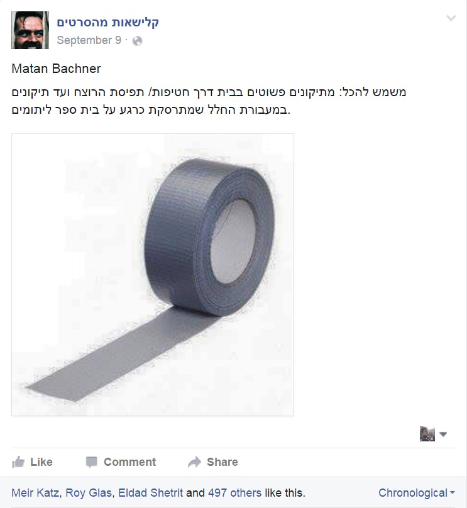This screenshot has width=467, height=508.
Task: View the 497 others who liked
Action: pyautogui.click(x=235, y=493)
